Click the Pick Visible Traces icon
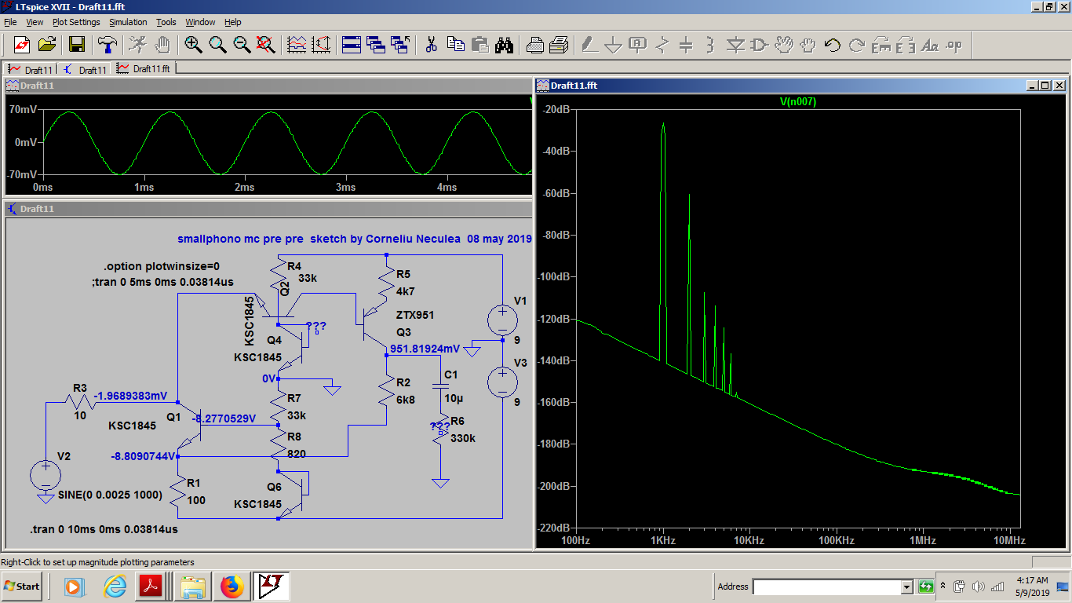The width and height of the screenshot is (1072, 603). click(x=297, y=45)
